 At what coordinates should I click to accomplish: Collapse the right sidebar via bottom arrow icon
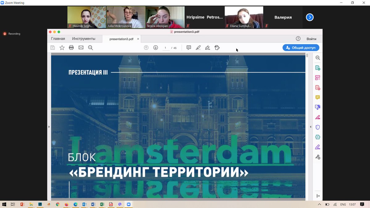tap(318, 196)
